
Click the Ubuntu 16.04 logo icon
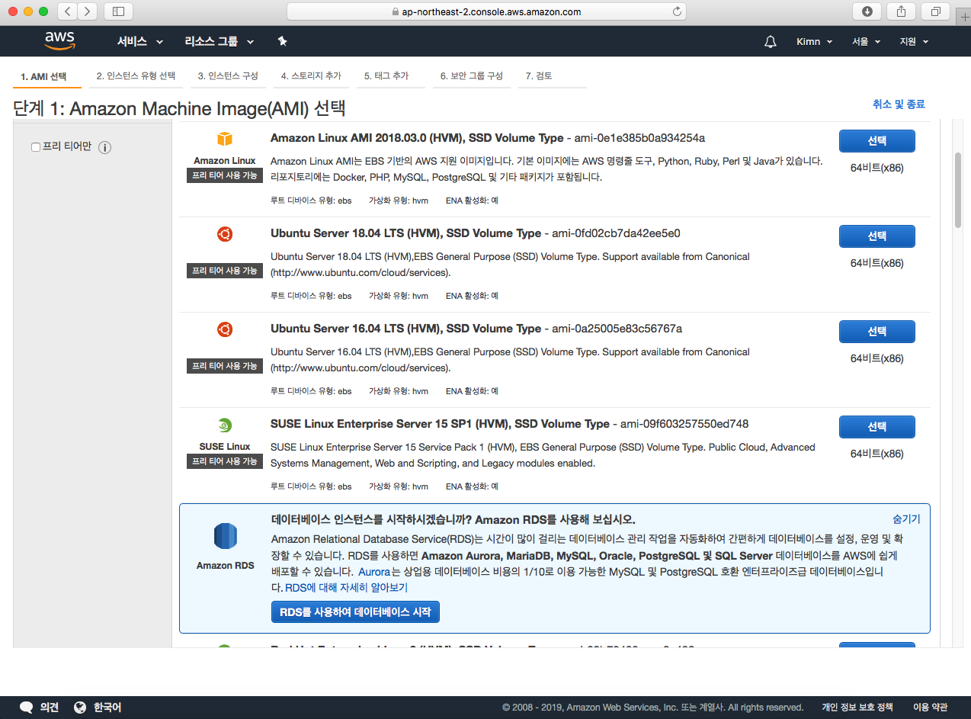click(x=224, y=329)
